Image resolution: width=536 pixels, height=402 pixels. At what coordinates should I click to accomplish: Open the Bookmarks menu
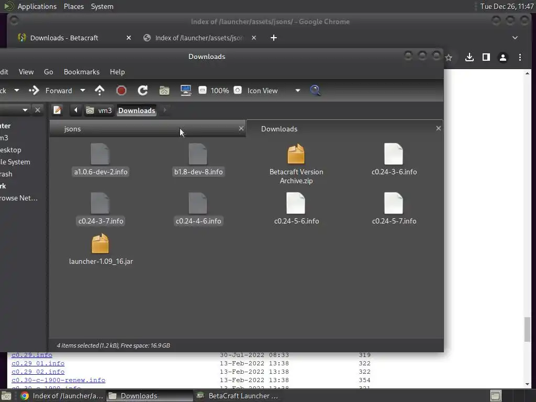(x=81, y=72)
